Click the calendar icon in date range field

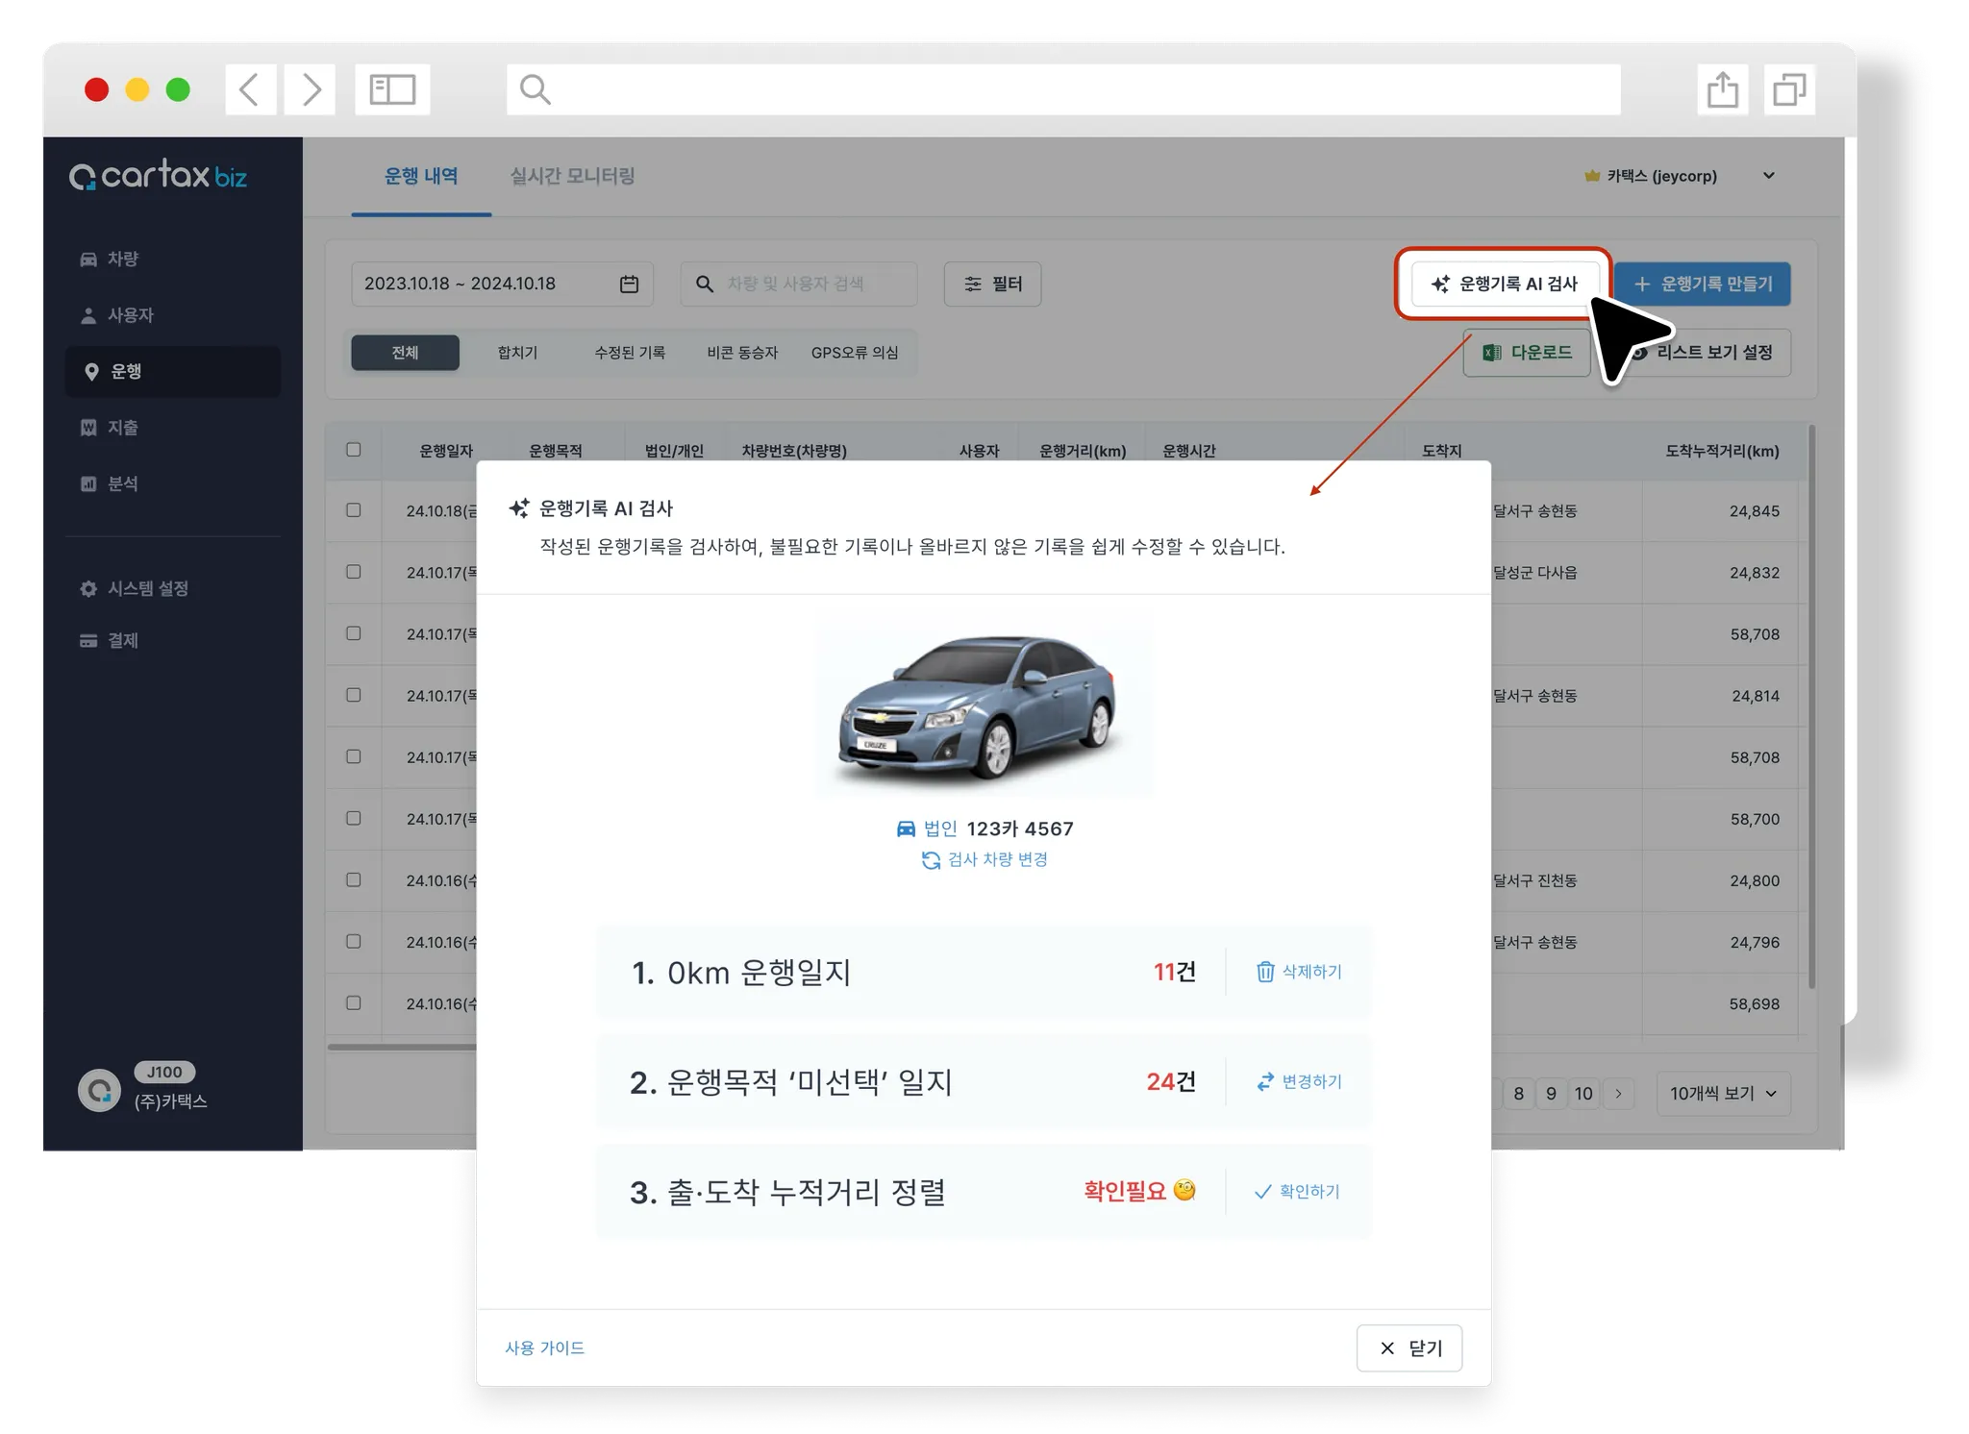629,284
